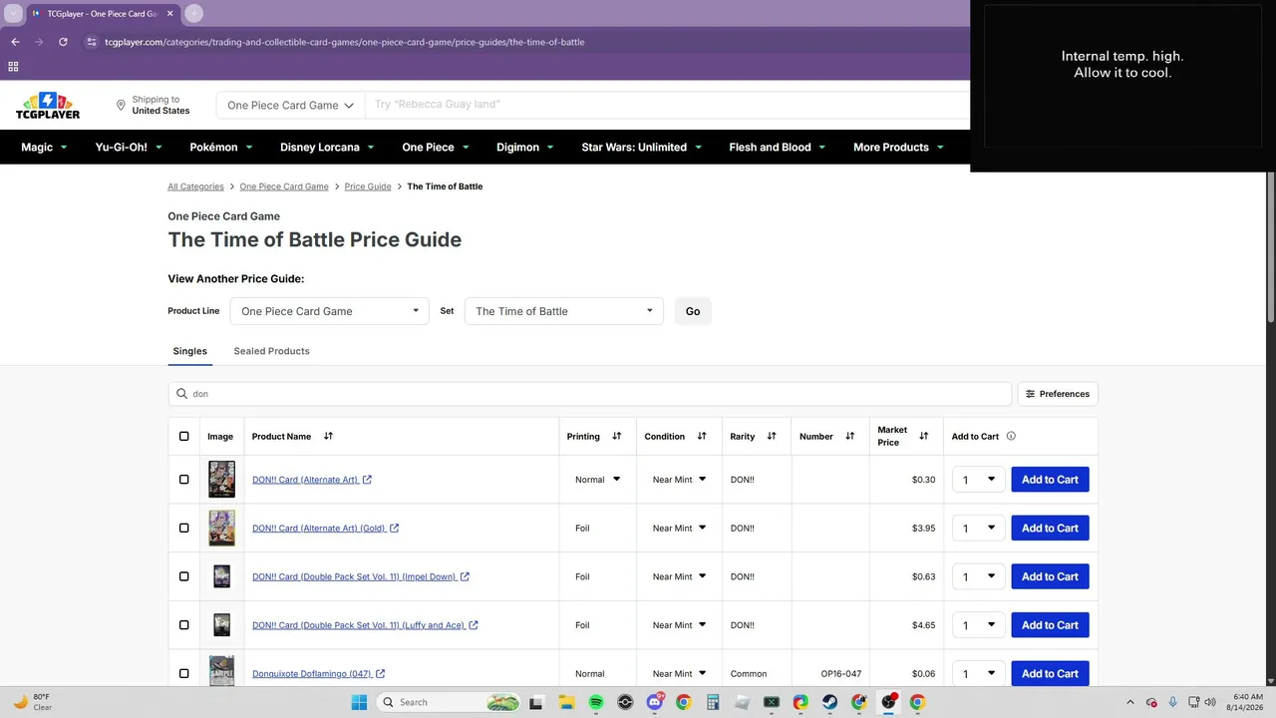Viewport: 1276px width, 718px height.
Task: Click the TCGplayer logo
Action: point(48,106)
